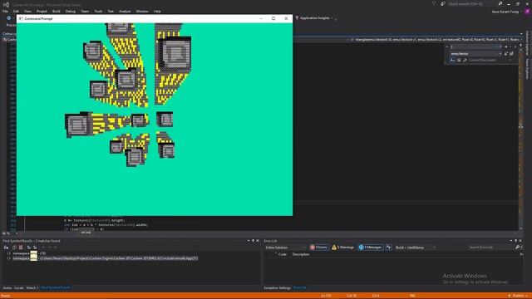532x299 pixels.
Task: Click the find box search term field
Action: pyautogui.click(x=475, y=47)
